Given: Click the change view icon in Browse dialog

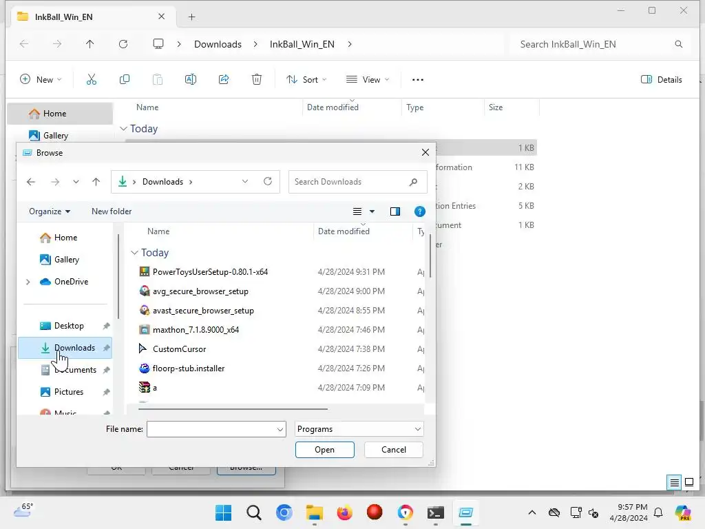Looking at the screenshot, I should pyautogui.click(x=357, y=211).
